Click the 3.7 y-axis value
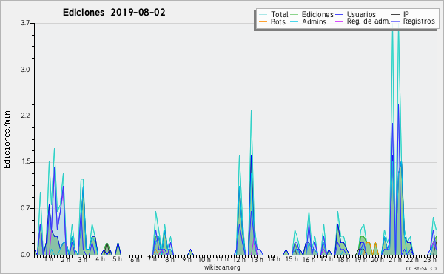Image resolution: width=444 pixels, height=274 pixels. click(25, 23)
